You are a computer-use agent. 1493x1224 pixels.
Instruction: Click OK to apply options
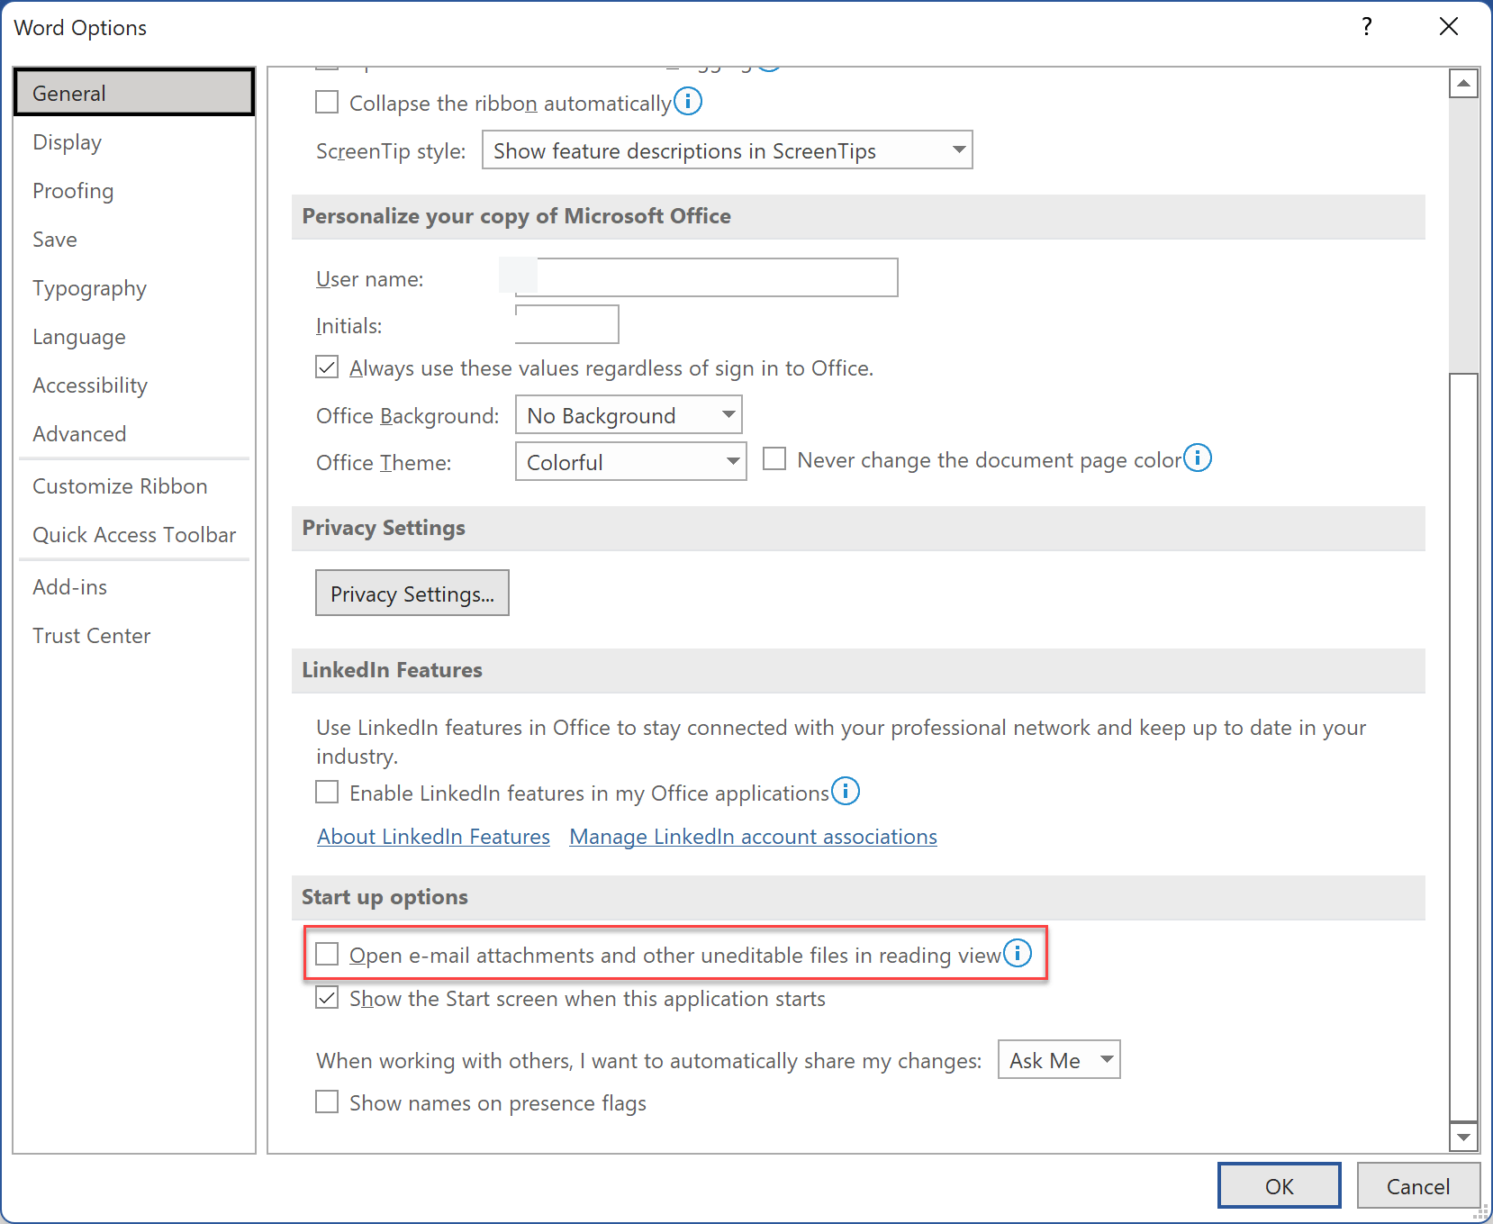1280,1186
